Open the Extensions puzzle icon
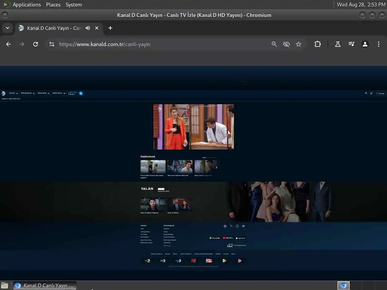The height and width of the screenshot is (290, 387). click(x=317, y=44)
